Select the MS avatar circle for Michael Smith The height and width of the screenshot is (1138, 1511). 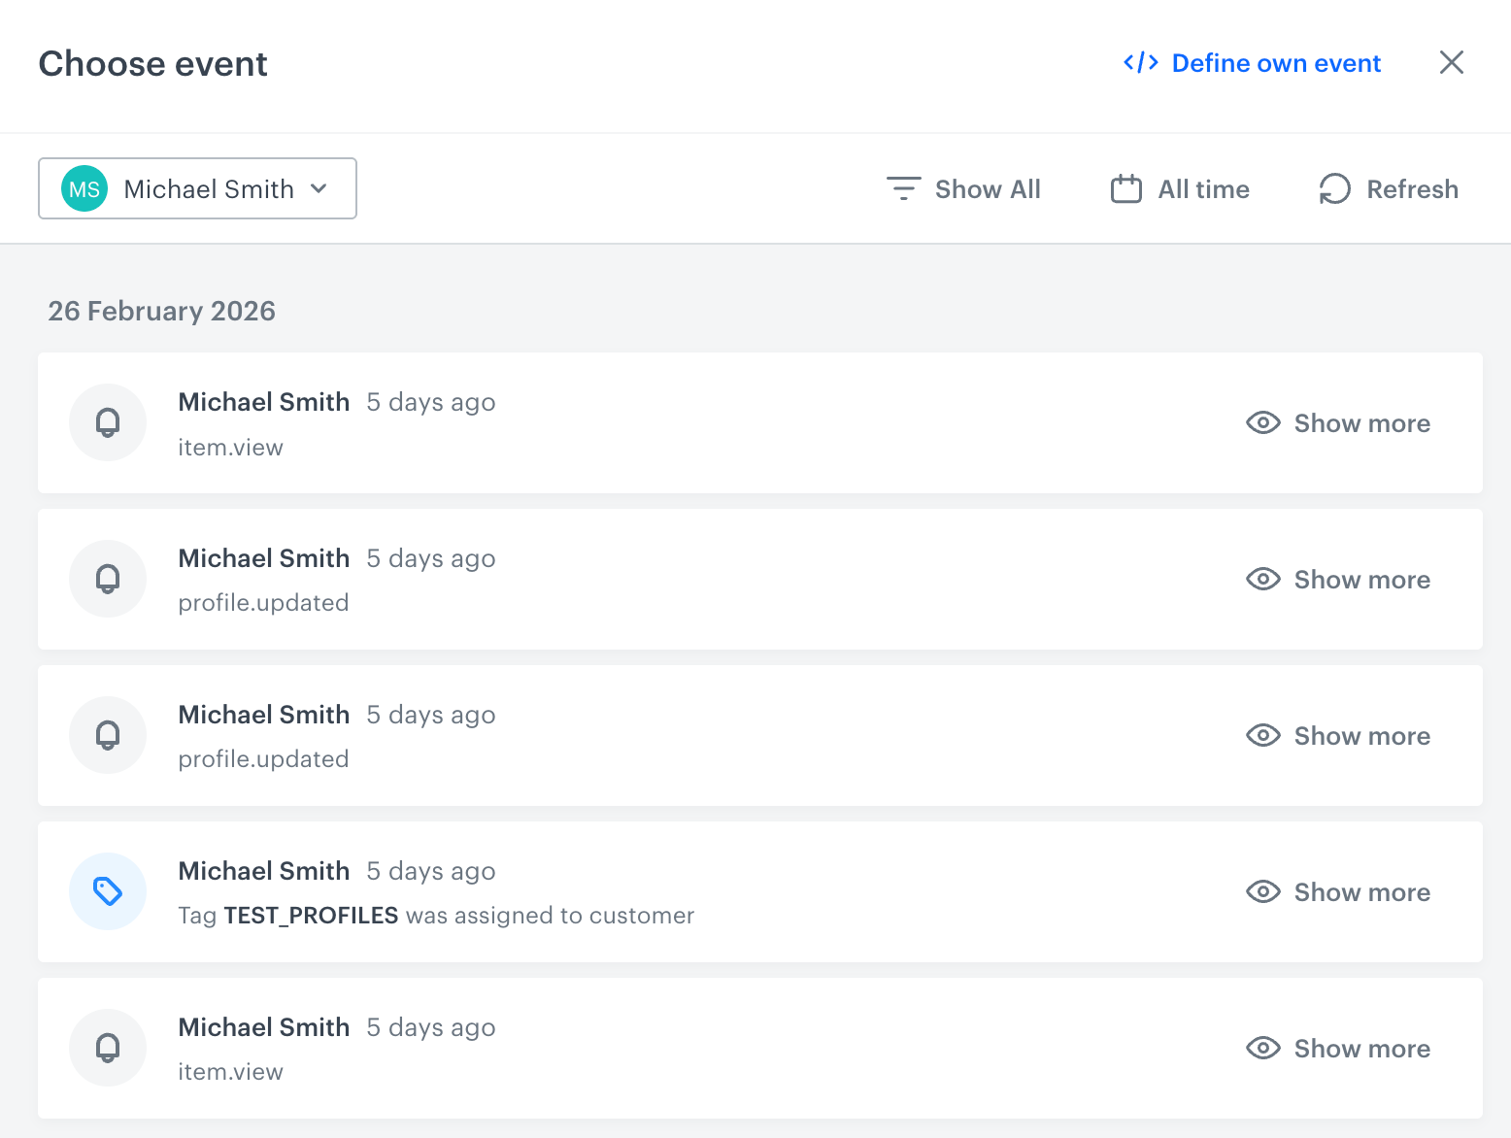click(x=84, y=188)
